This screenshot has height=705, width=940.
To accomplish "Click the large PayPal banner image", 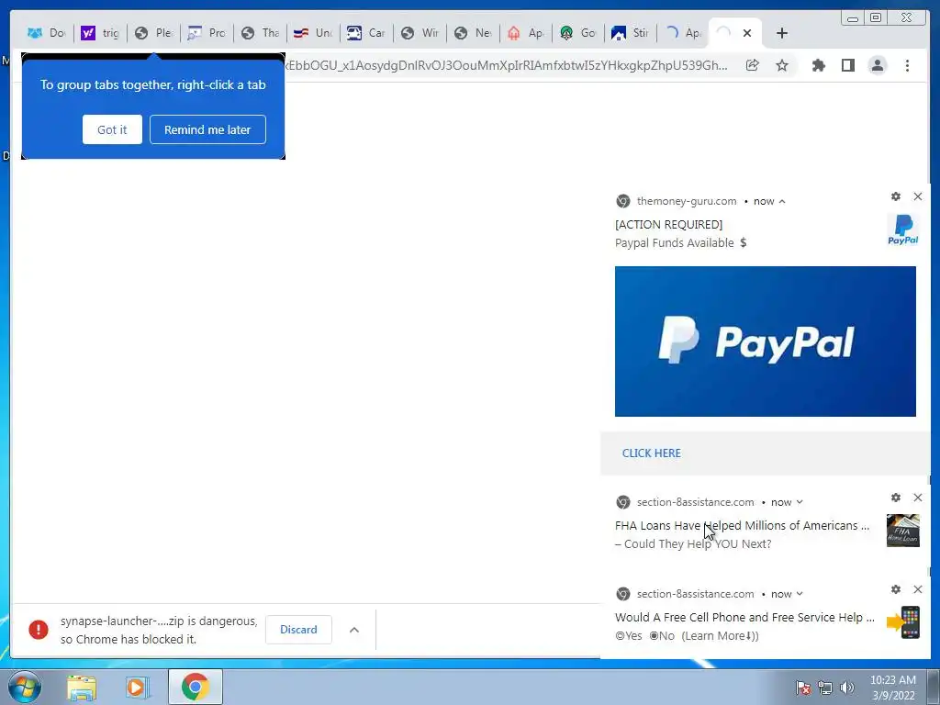I will click(x=765, y=341).
